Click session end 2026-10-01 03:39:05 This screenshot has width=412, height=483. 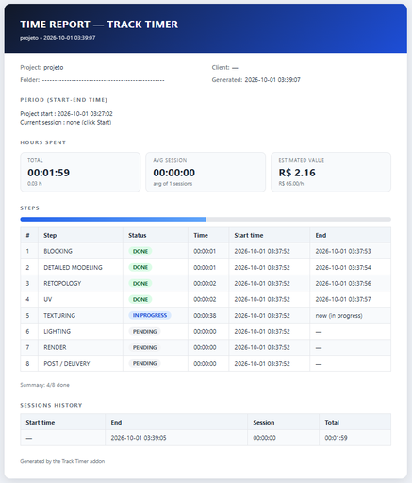(x=139, y=438)
